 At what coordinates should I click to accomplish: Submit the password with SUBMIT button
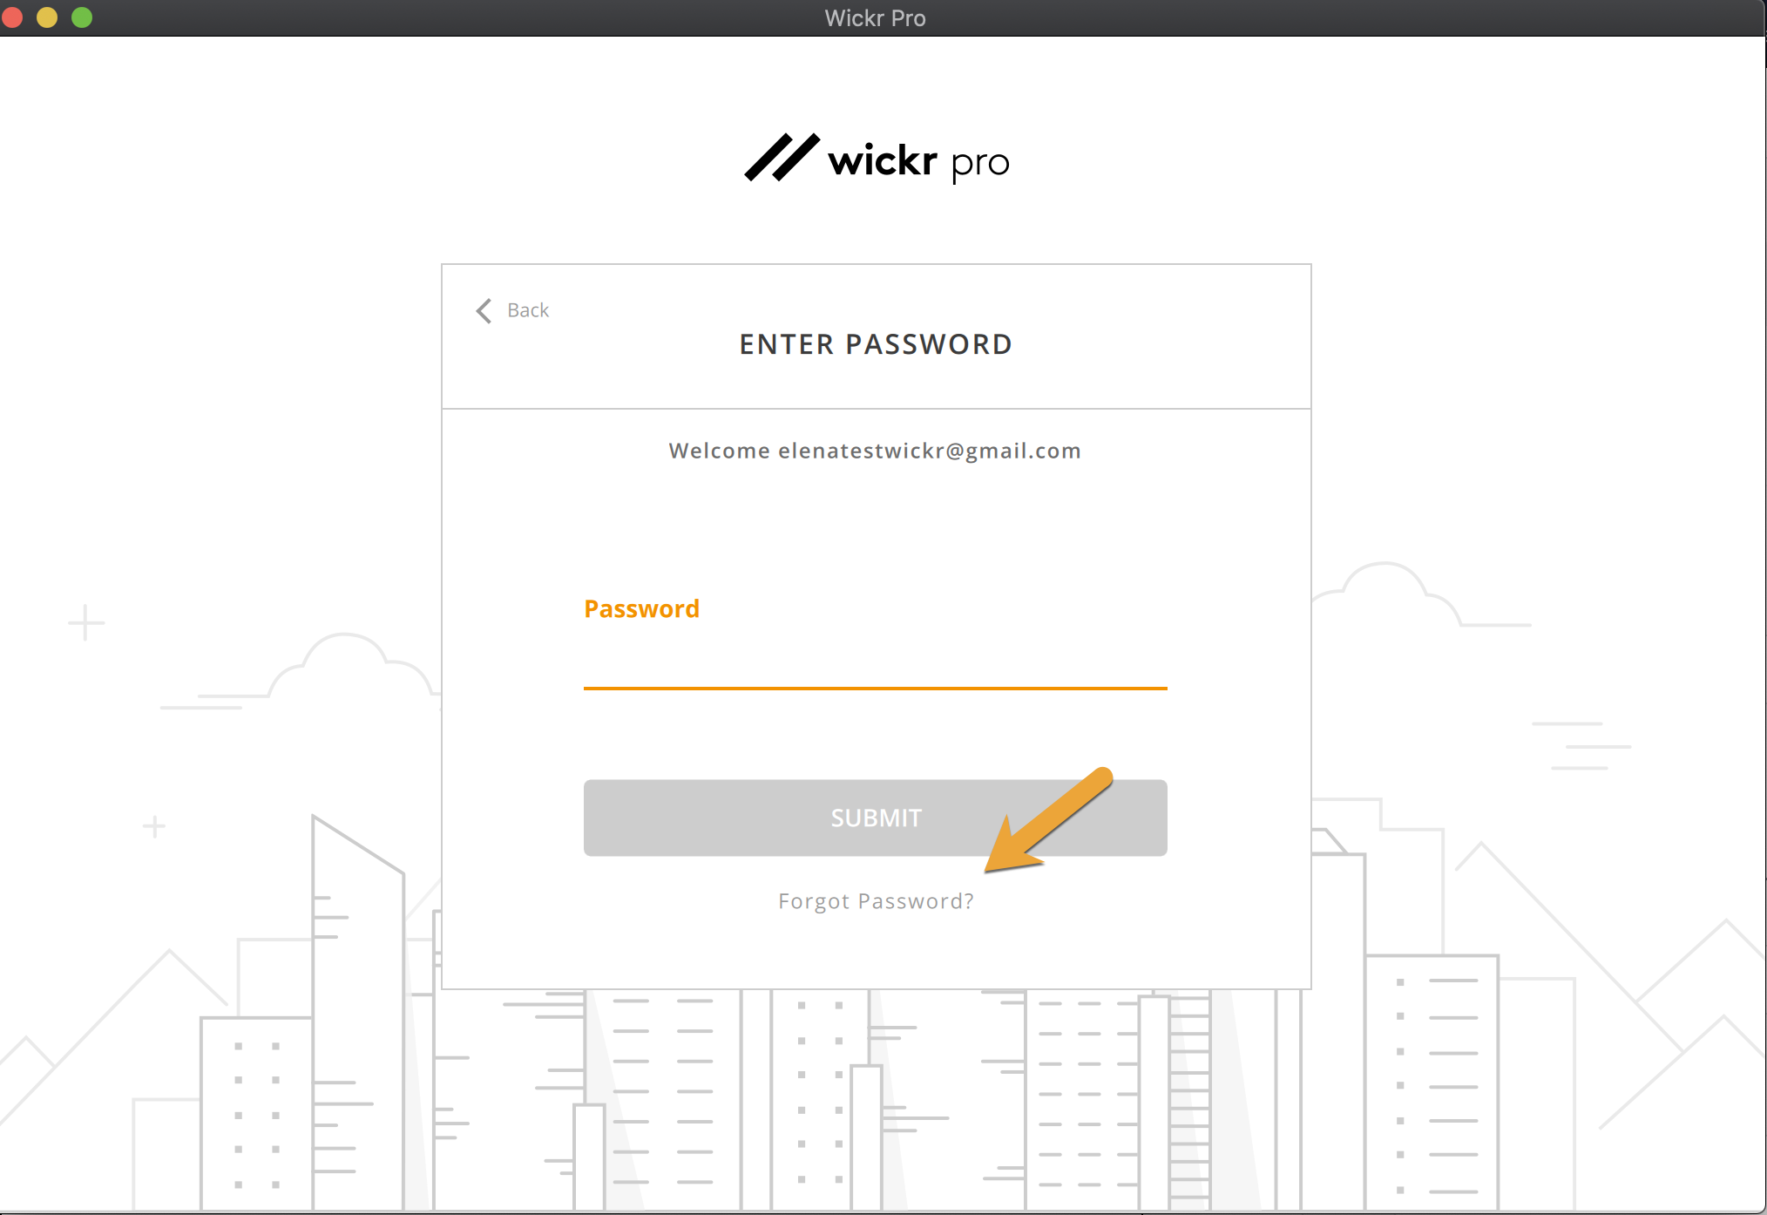pyautogui.click(x=875, y=818)
